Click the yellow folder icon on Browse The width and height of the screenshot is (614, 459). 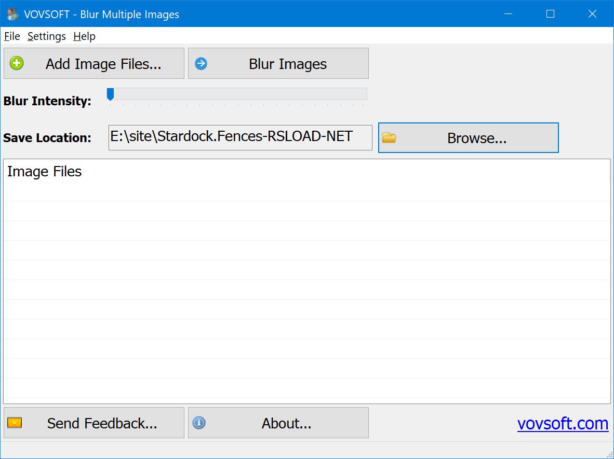pyautogui.click(x=389, y=137)
